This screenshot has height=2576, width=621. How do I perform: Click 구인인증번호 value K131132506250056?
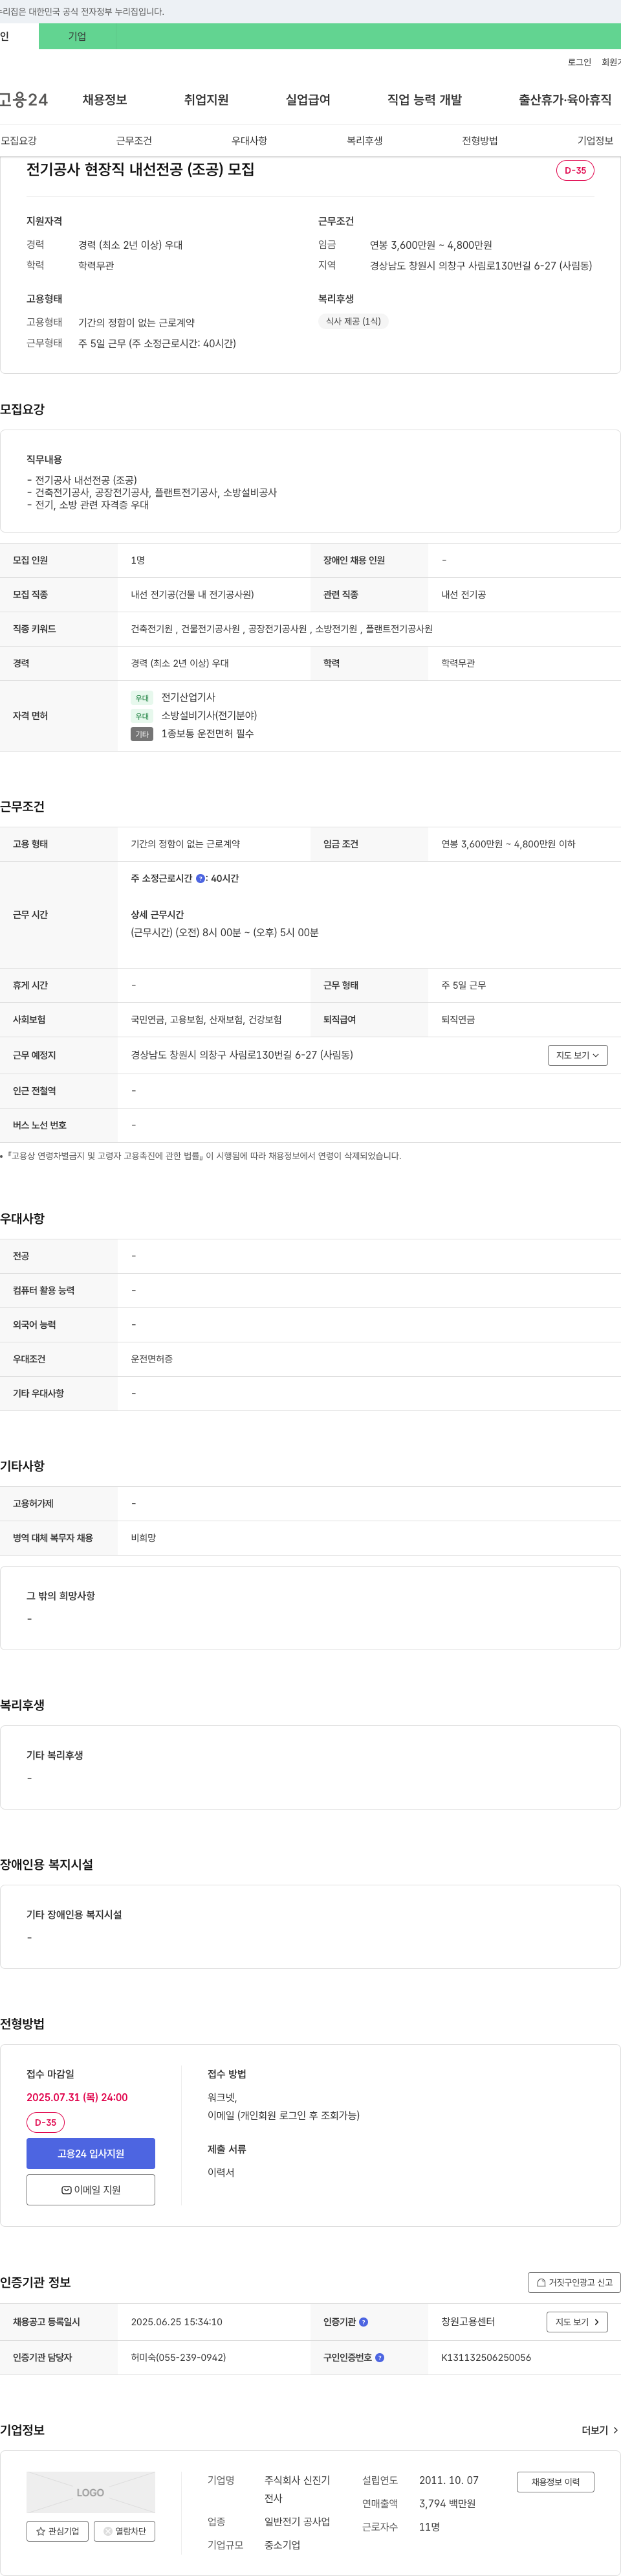[486, 2358]
